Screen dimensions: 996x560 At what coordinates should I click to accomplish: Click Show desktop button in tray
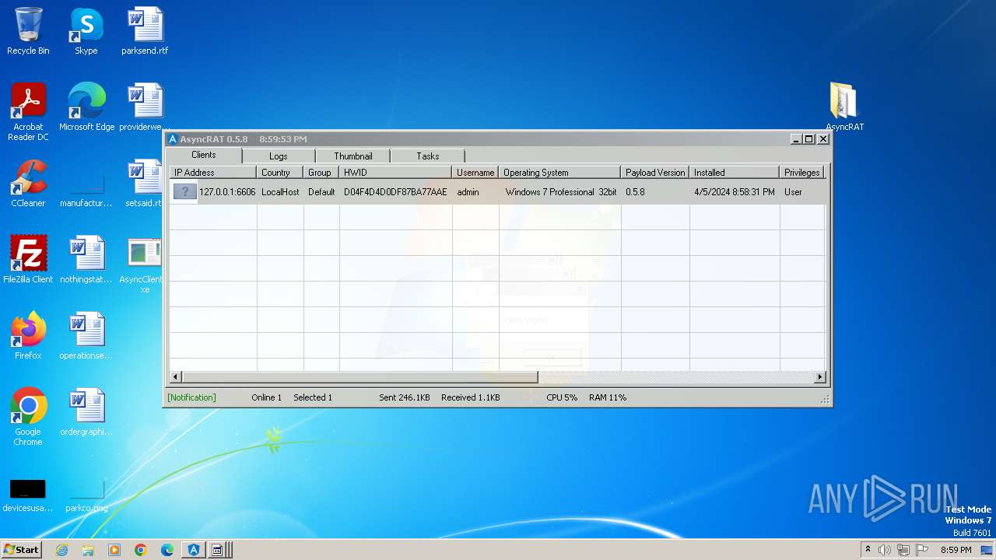point(987,550)
